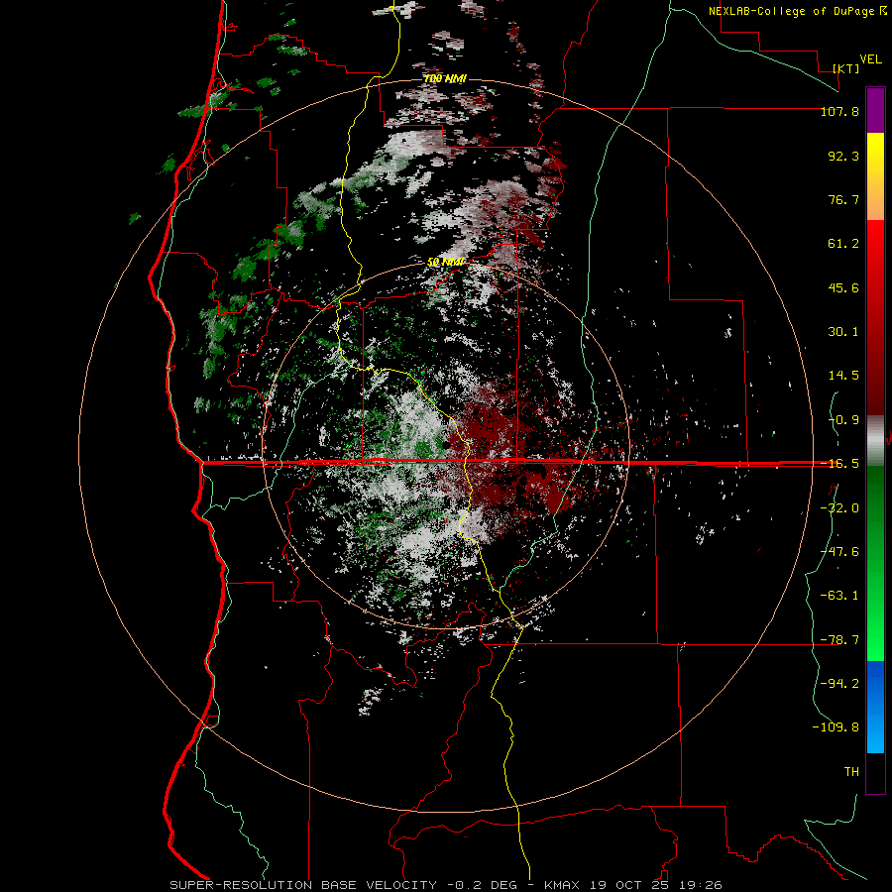
Task: Click the 45.6 scale value
Action: point(843,287)
